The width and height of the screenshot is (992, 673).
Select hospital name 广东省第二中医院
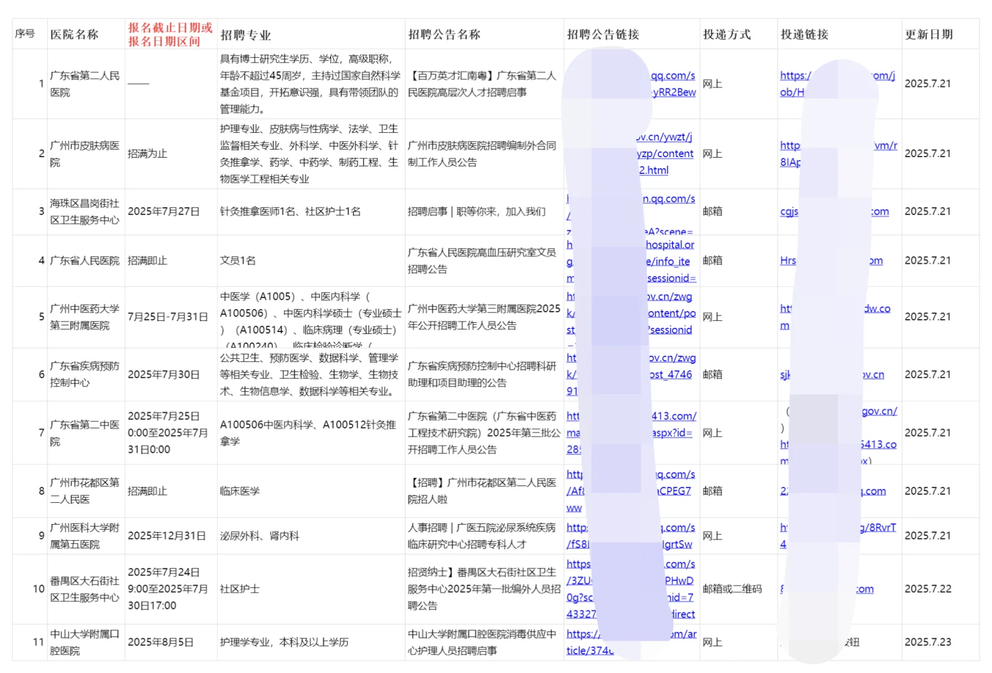(x=85, y=432)
